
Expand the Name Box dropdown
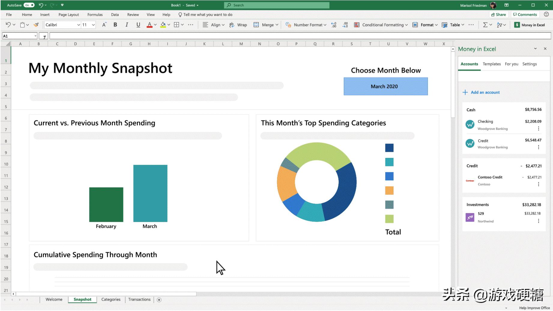click(x=35, y=36)
